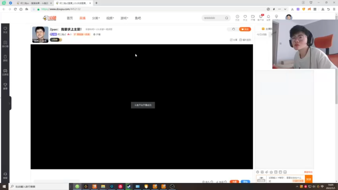338x190 pixels.
Task: Click the Douyu logo
Action: pyautogui.click(x=49, y=18)
